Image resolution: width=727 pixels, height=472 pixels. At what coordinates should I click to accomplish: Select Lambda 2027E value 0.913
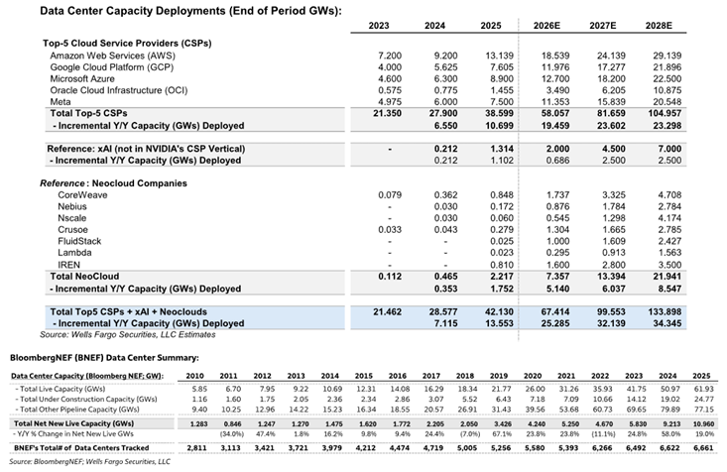(613, 253)
